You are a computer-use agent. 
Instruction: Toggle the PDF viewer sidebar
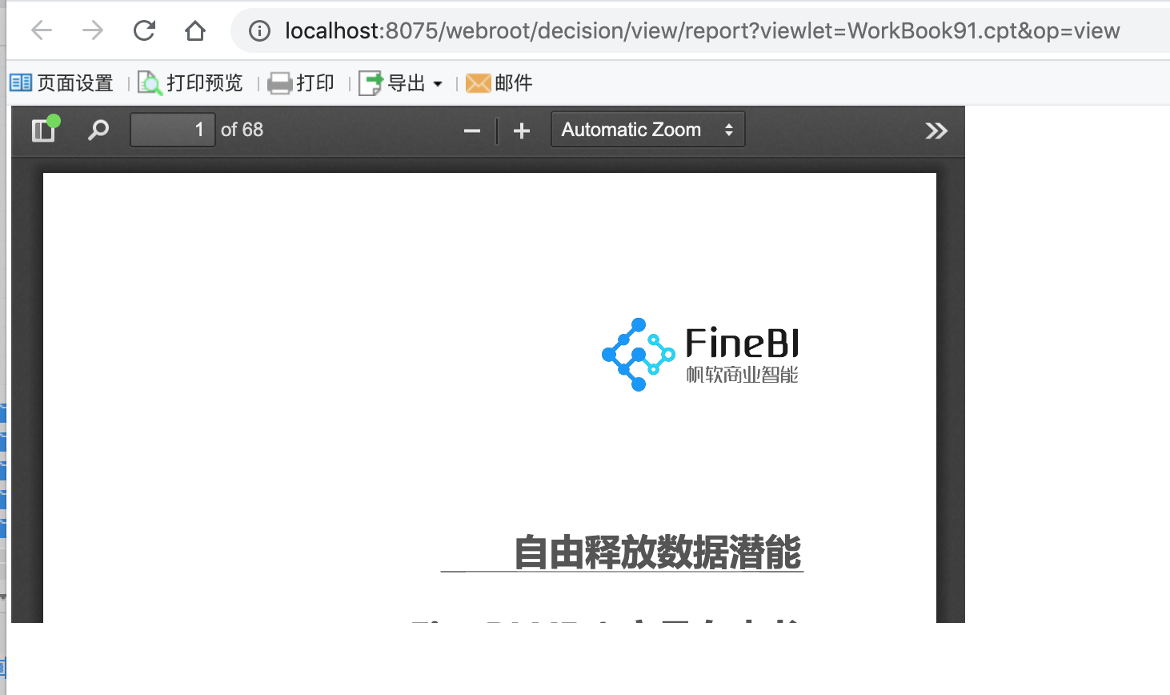pyautogui.click(x=44, y=130)
